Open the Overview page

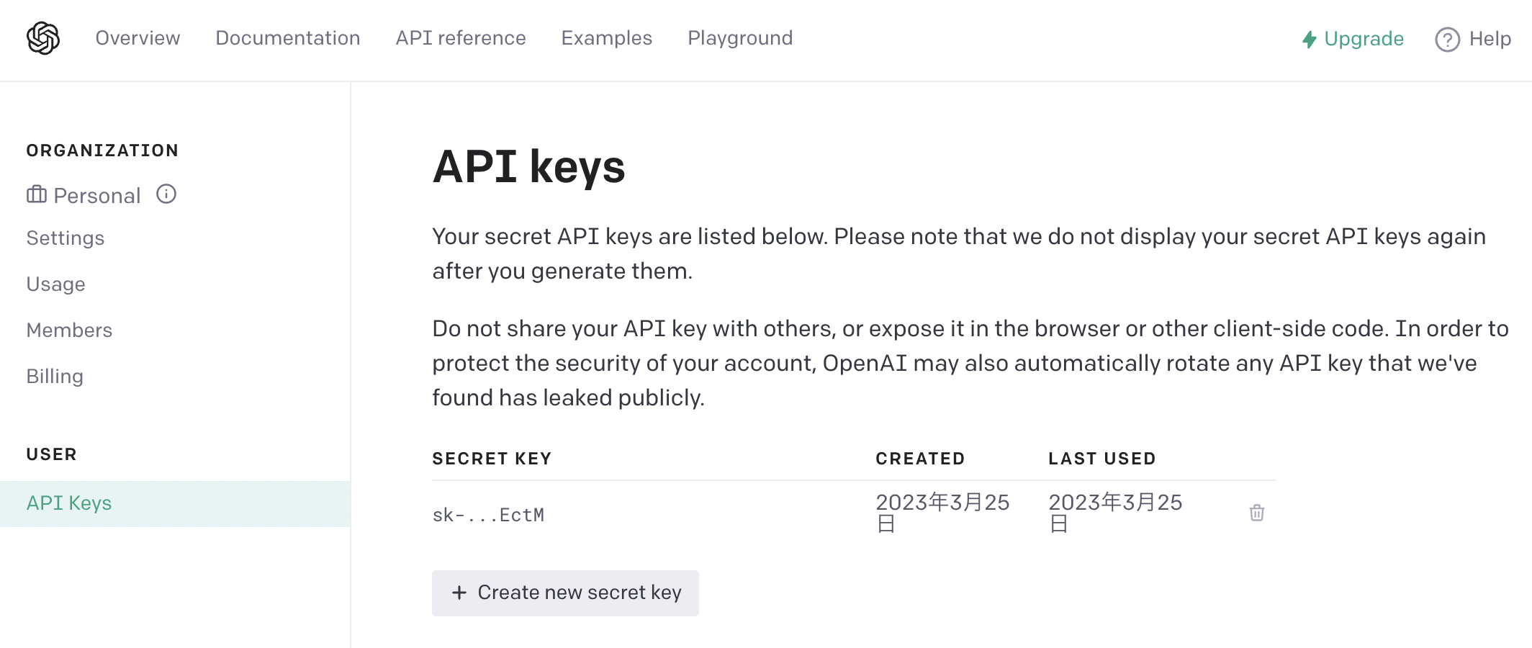(x=138, y=38)
